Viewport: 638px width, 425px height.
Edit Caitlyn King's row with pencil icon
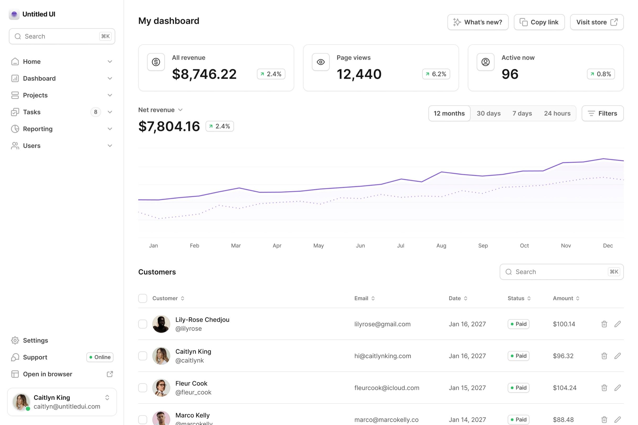(x=617, y=356)
